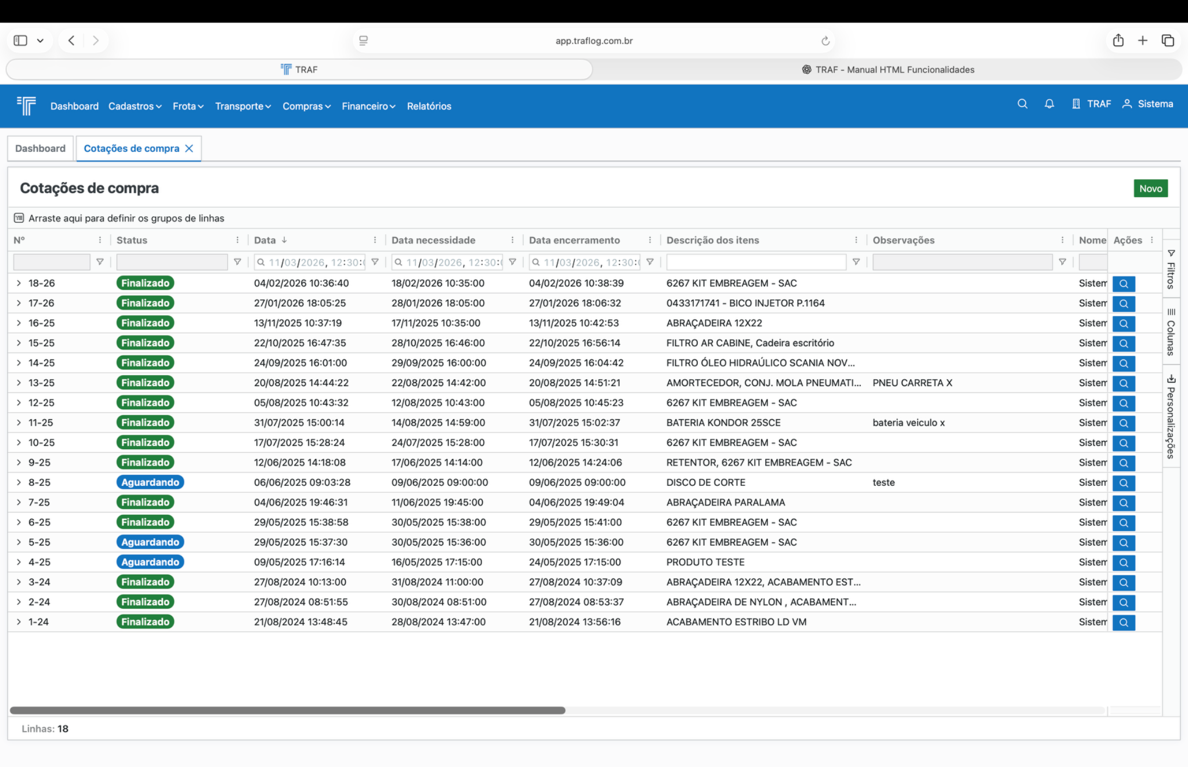View details of quotation 18-26
Screen dimensions: 1188x767
[x=1123, y=283]
